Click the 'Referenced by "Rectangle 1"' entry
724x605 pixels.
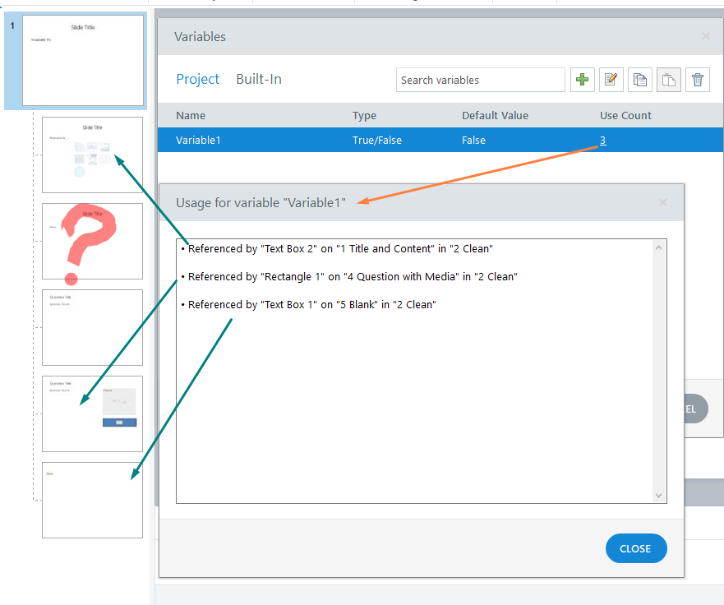tap(349, 277)
